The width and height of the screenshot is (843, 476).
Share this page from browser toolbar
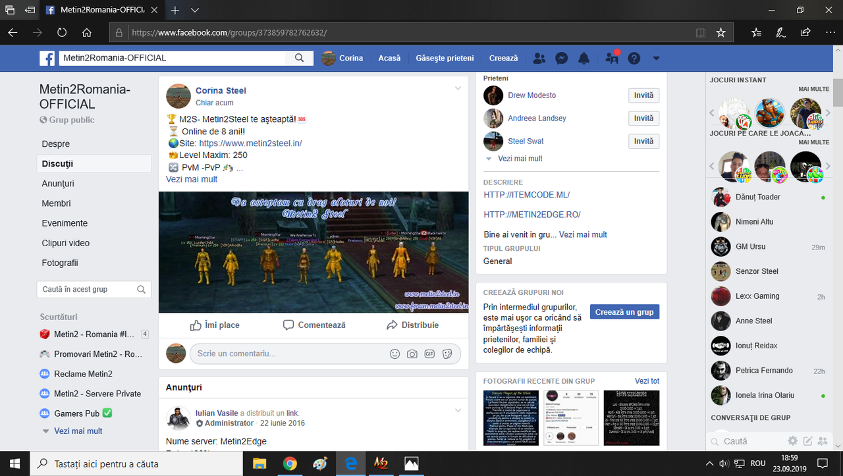coord(805,32)
